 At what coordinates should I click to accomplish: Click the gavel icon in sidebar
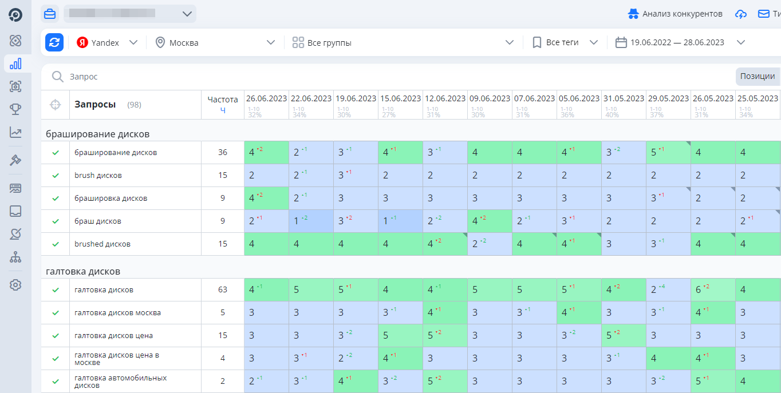pos(15,160)
